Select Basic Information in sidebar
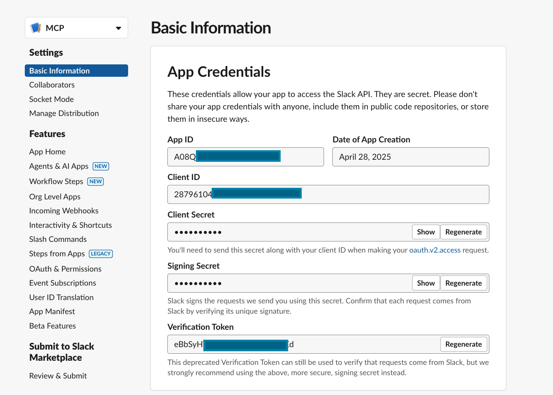Image resolution: width=553 pixels, height=395 pixels. [76, 71]
